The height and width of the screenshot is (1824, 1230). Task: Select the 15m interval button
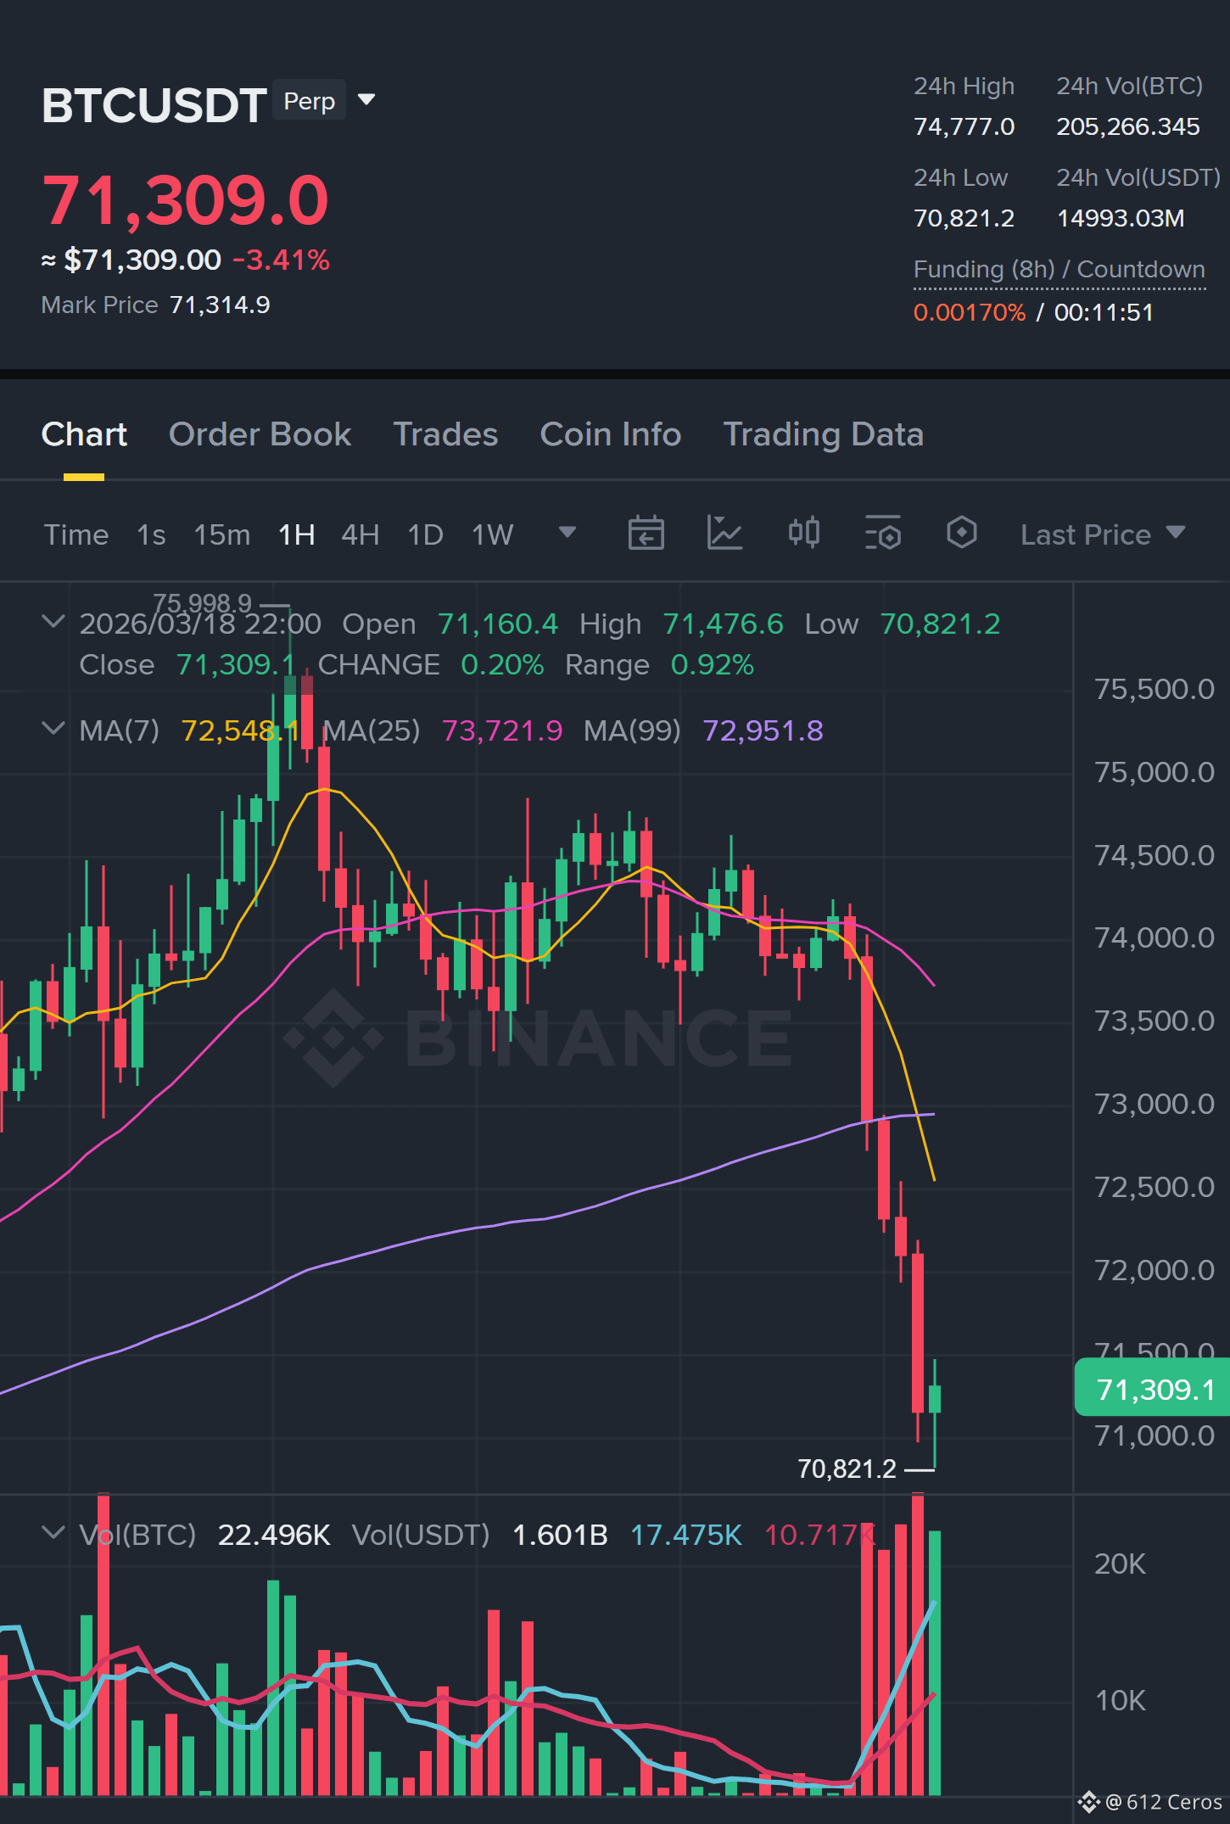(x=222, y=534)
